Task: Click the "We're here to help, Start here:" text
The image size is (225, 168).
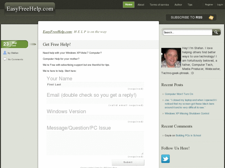Action: pos(59,71)
